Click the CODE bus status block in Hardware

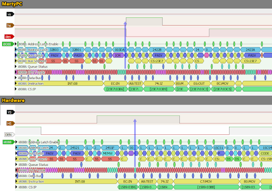click(x=265, y=153)
